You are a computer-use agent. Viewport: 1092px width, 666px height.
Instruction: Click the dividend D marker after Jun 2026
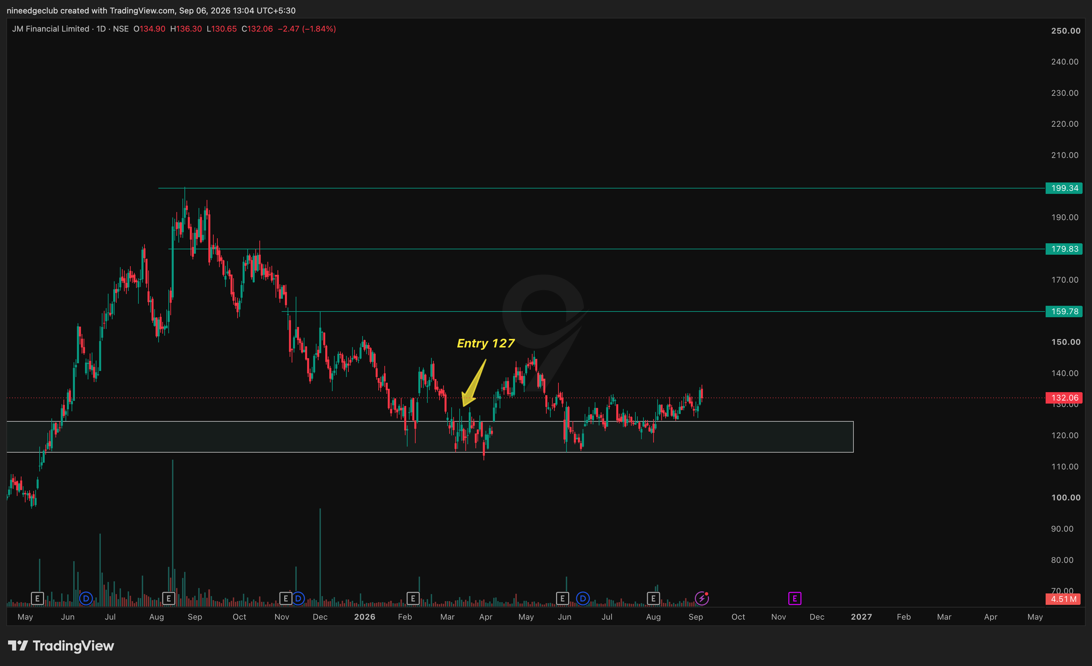583,599
